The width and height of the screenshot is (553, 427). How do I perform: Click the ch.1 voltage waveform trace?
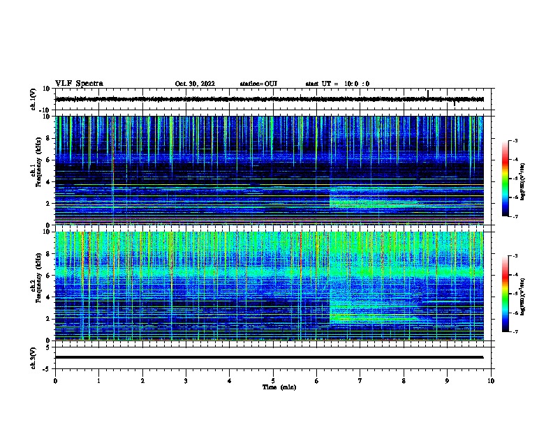[269, 99]
